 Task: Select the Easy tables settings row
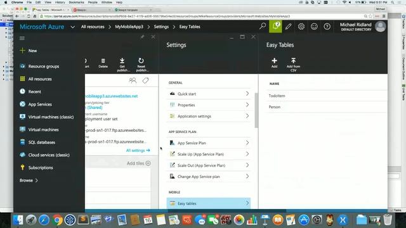point(209,203)
